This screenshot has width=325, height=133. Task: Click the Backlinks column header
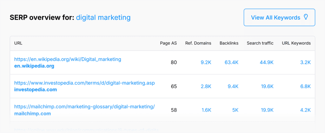pos(229,43)
